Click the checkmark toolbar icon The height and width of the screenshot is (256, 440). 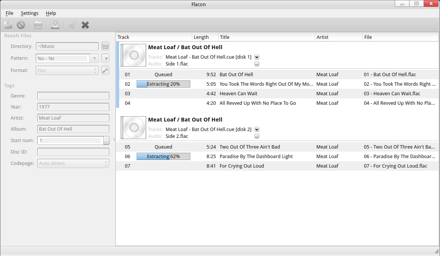72,25
